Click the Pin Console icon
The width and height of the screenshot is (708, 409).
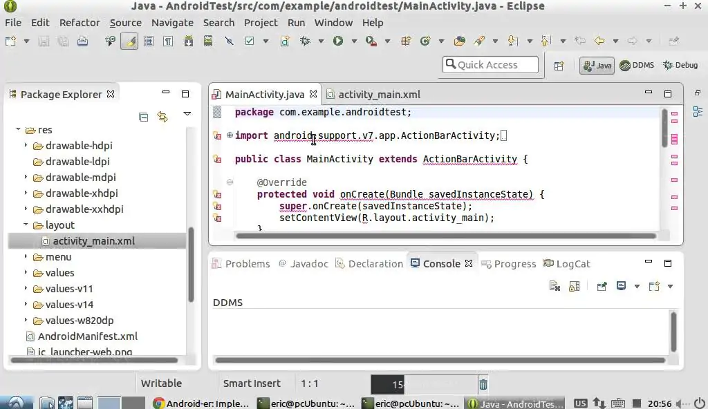[x=602, y=286]
